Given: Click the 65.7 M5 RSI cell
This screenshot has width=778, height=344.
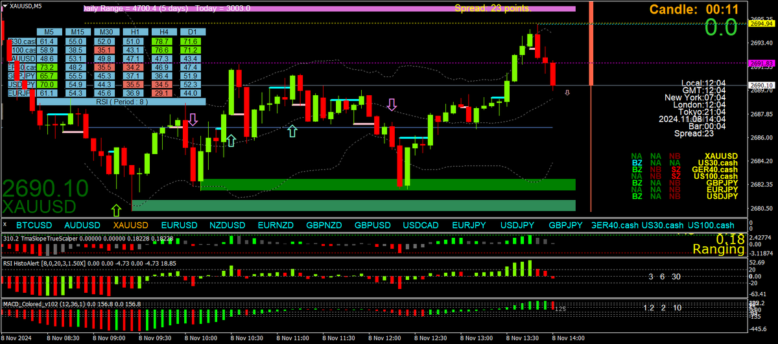Looking at the screenshot, I should pos(47,76).
